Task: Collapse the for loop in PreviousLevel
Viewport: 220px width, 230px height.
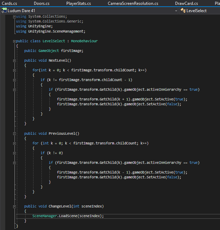Action: (15, 143)
